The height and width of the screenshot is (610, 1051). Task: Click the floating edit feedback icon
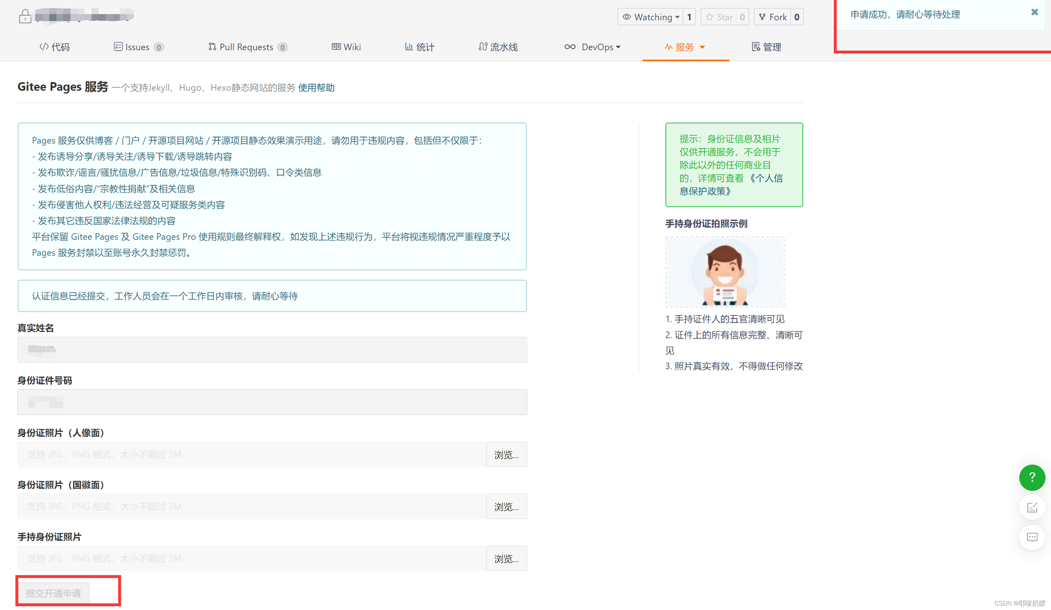[1032, 507]
